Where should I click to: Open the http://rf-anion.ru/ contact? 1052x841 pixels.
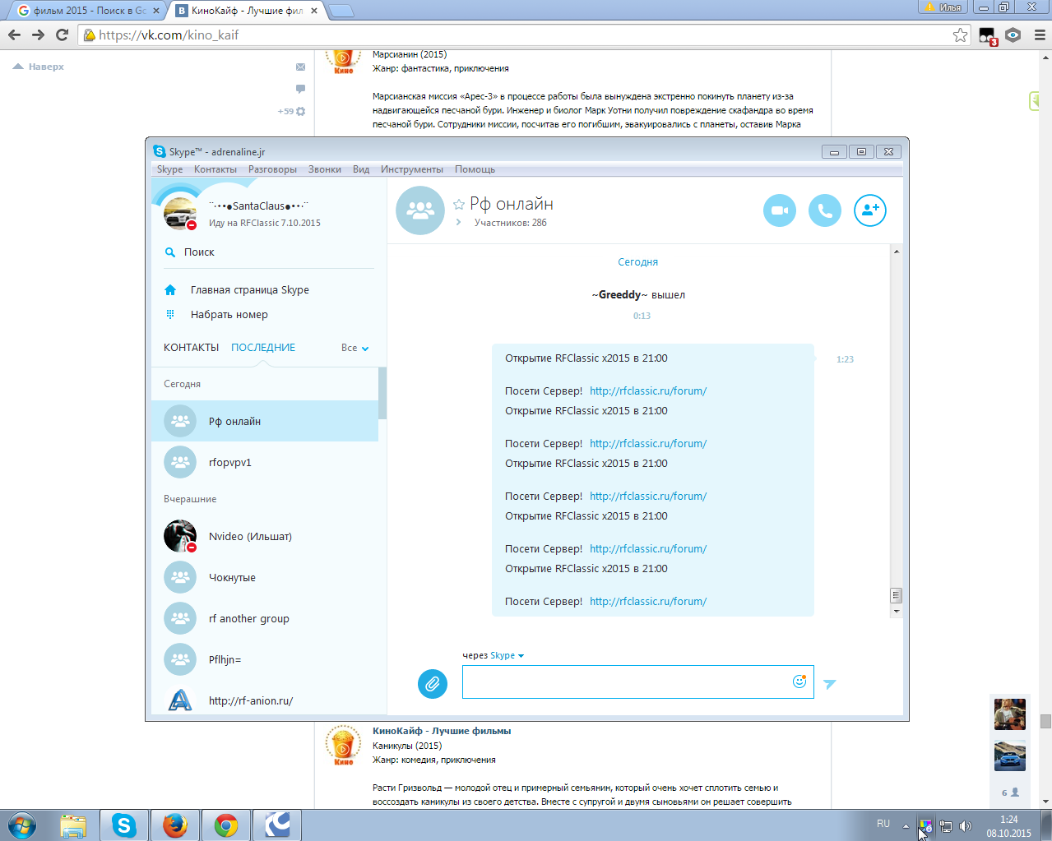[x=265, y=700]
